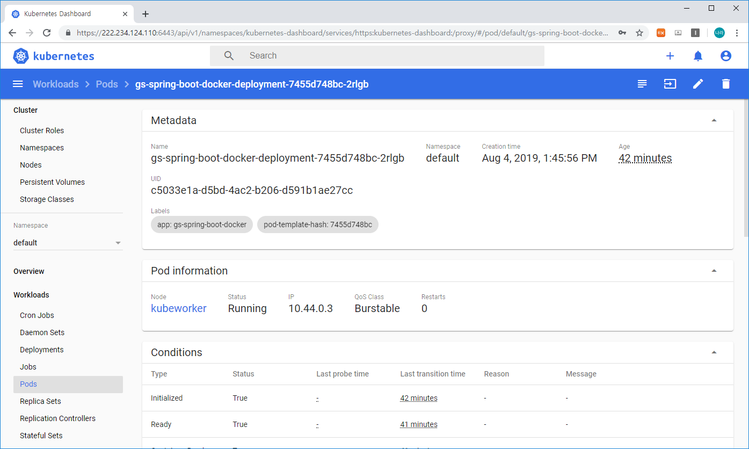Click the Age value 42 minutes

point(645,158)
